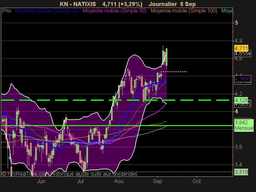
Task: Click the 4,6554 price label on axis
Action: tap(243, 53)
